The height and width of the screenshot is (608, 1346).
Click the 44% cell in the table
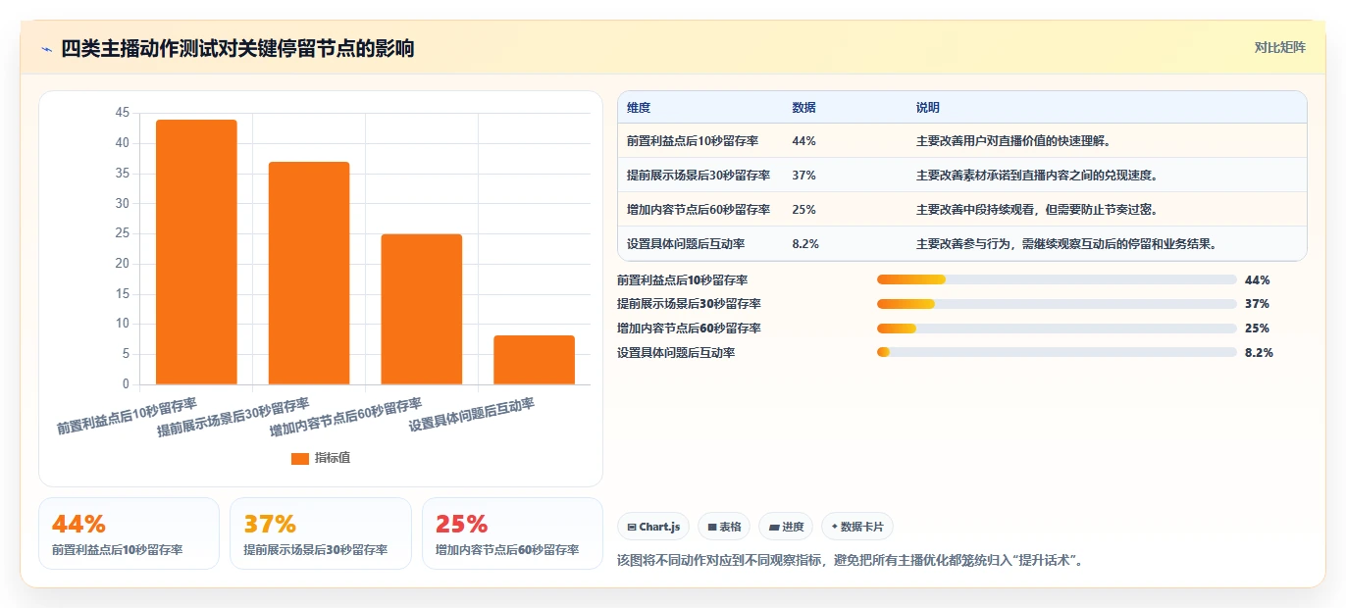coord(803,141)
